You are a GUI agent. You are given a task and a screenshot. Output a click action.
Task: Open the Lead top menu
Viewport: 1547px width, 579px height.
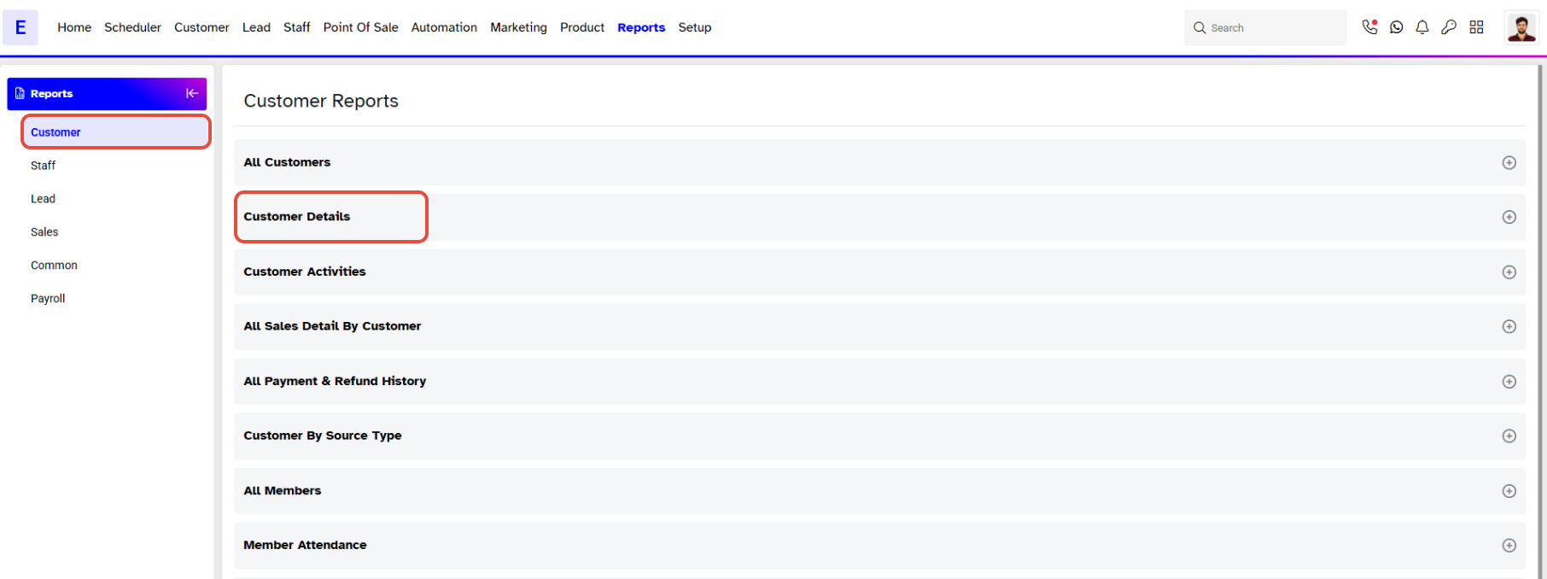(256, 27)
